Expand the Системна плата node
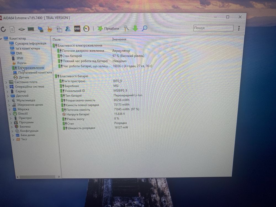Screen dimensions: 276x207 click(x=6, y=82)
